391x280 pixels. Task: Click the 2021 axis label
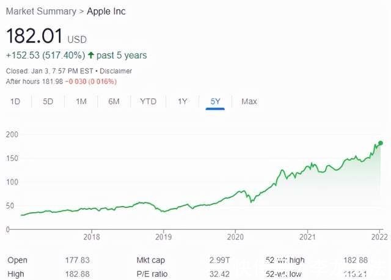click(x=307, y=237)
